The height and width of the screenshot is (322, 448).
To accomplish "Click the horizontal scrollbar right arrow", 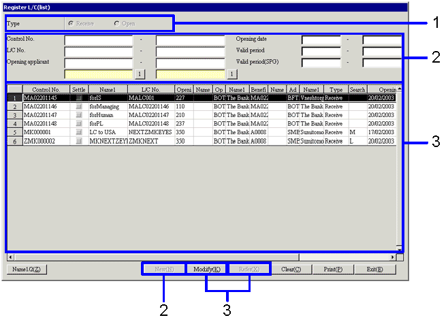I will click(392, 257).
